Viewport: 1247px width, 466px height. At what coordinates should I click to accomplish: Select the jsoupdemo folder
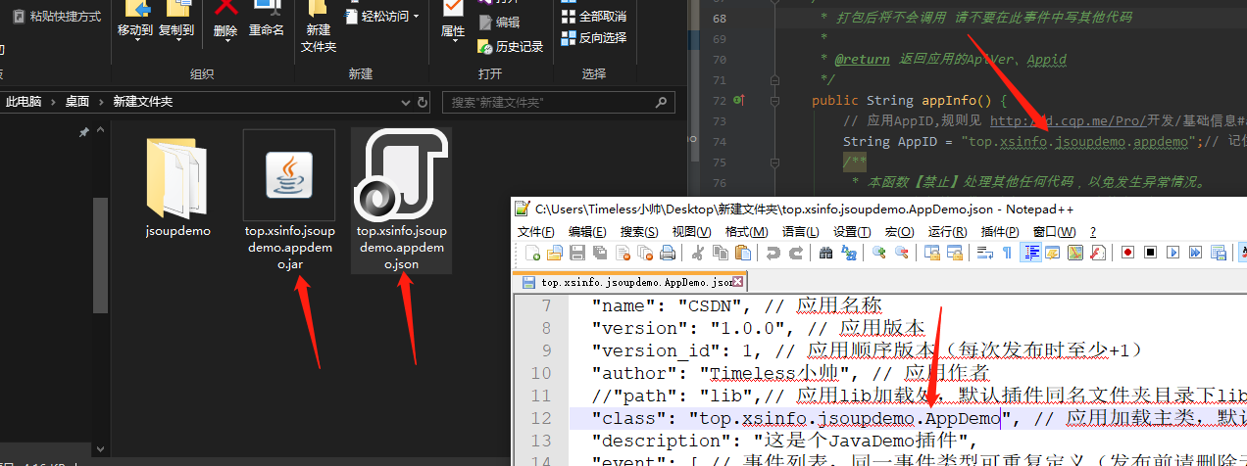[176, 186]
